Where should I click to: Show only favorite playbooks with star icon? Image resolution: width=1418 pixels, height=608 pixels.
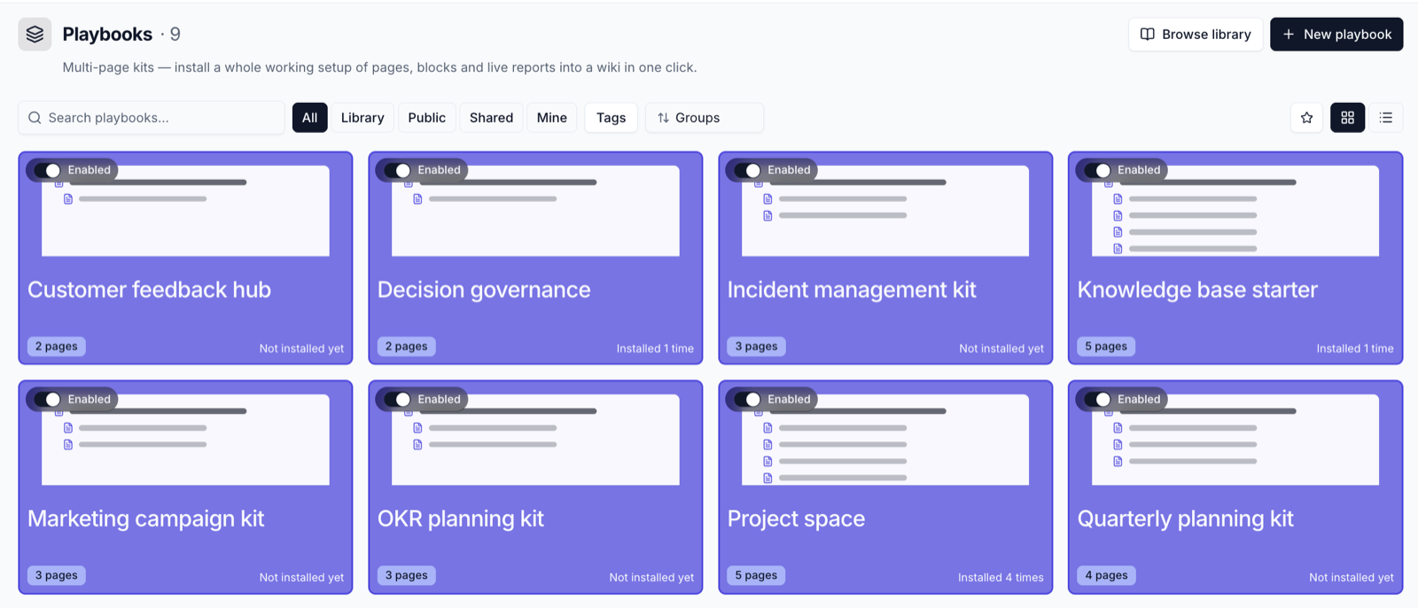click(1306, 118)
